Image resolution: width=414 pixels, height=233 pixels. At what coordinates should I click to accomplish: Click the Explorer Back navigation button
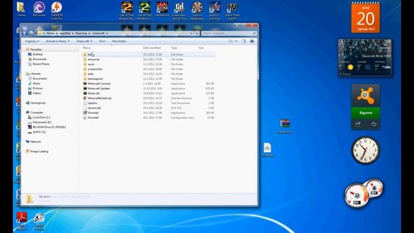[x=25, y=33]
